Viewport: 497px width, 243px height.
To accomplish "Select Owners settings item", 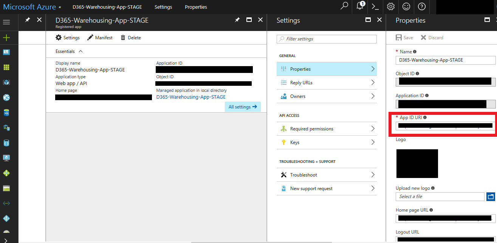I will click(327, 96).
